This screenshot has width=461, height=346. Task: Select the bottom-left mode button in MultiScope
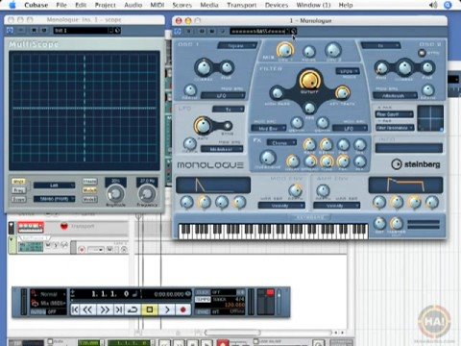click(x=18, y=199)
